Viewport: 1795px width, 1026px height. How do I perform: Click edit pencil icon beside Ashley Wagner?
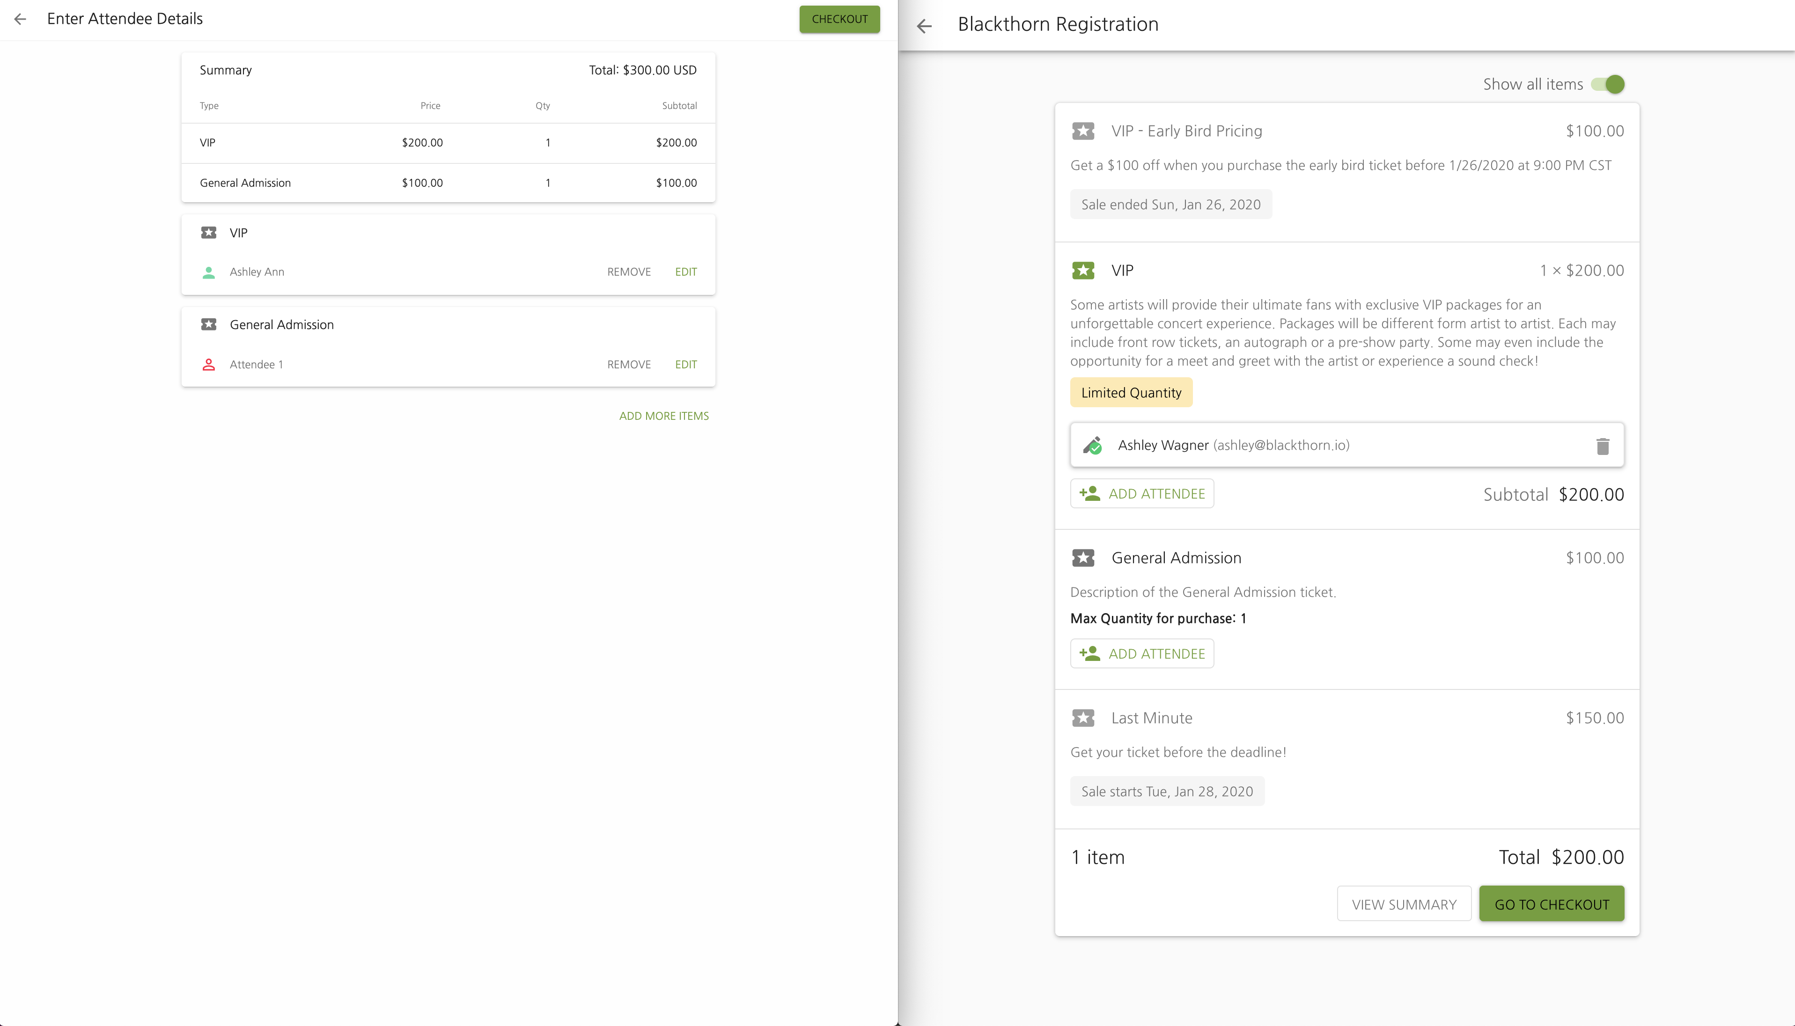click(1092, 445)
